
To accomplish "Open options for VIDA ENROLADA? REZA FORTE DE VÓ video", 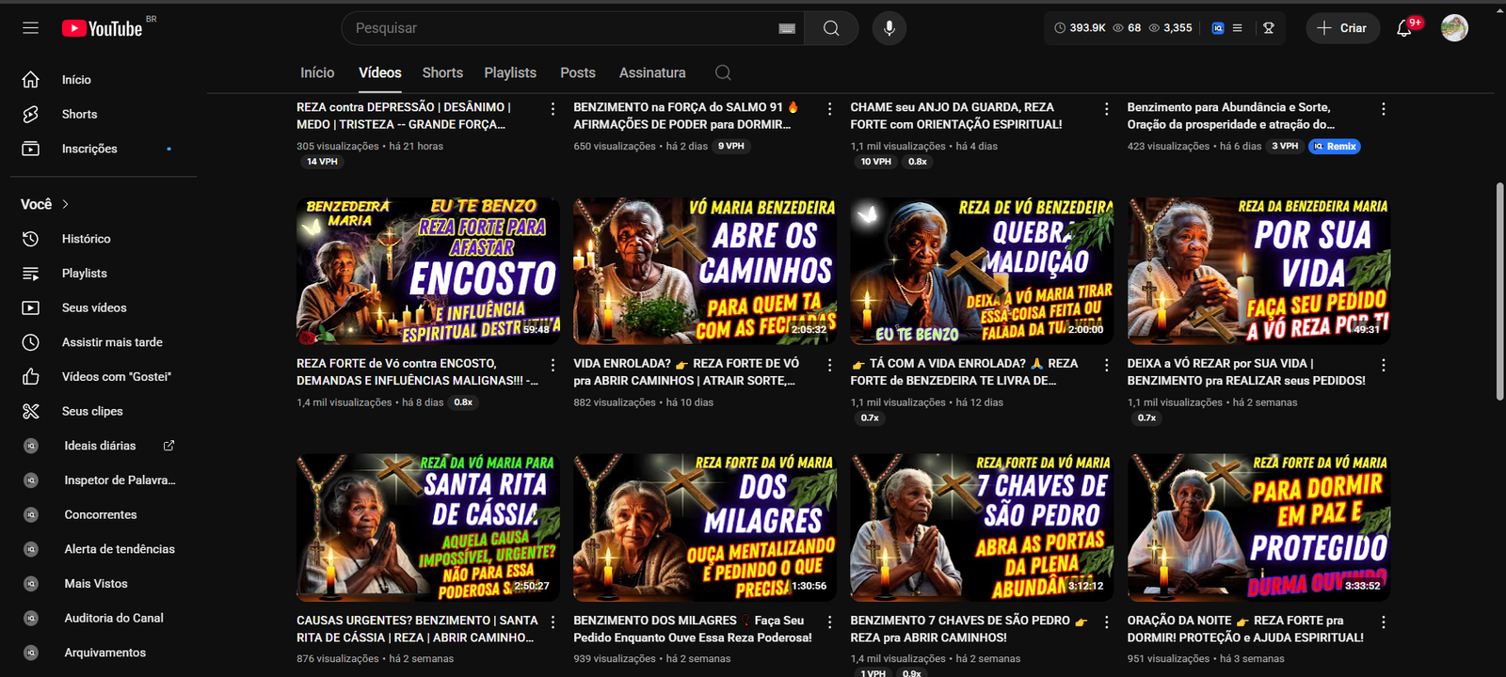I will [829, 365].
